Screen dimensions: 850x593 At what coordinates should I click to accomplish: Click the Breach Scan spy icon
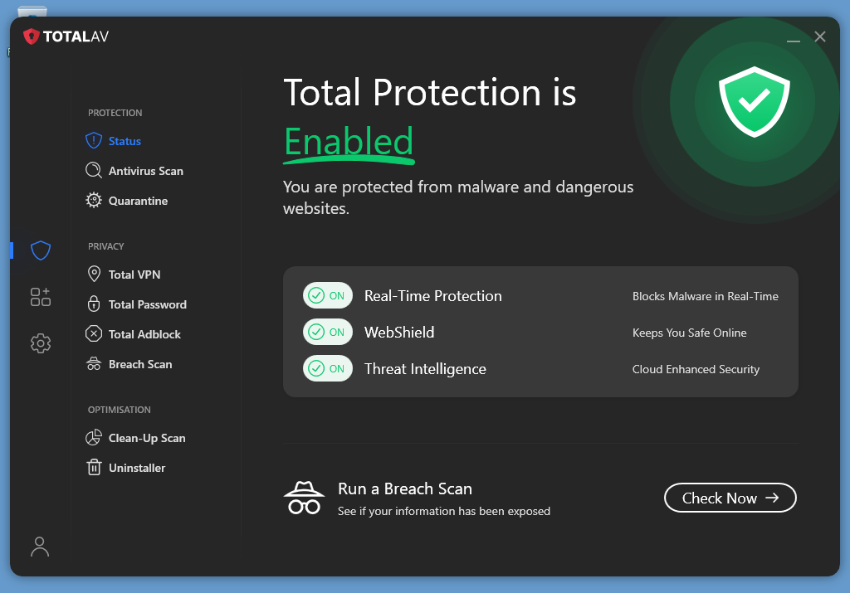tap(305, 498)
